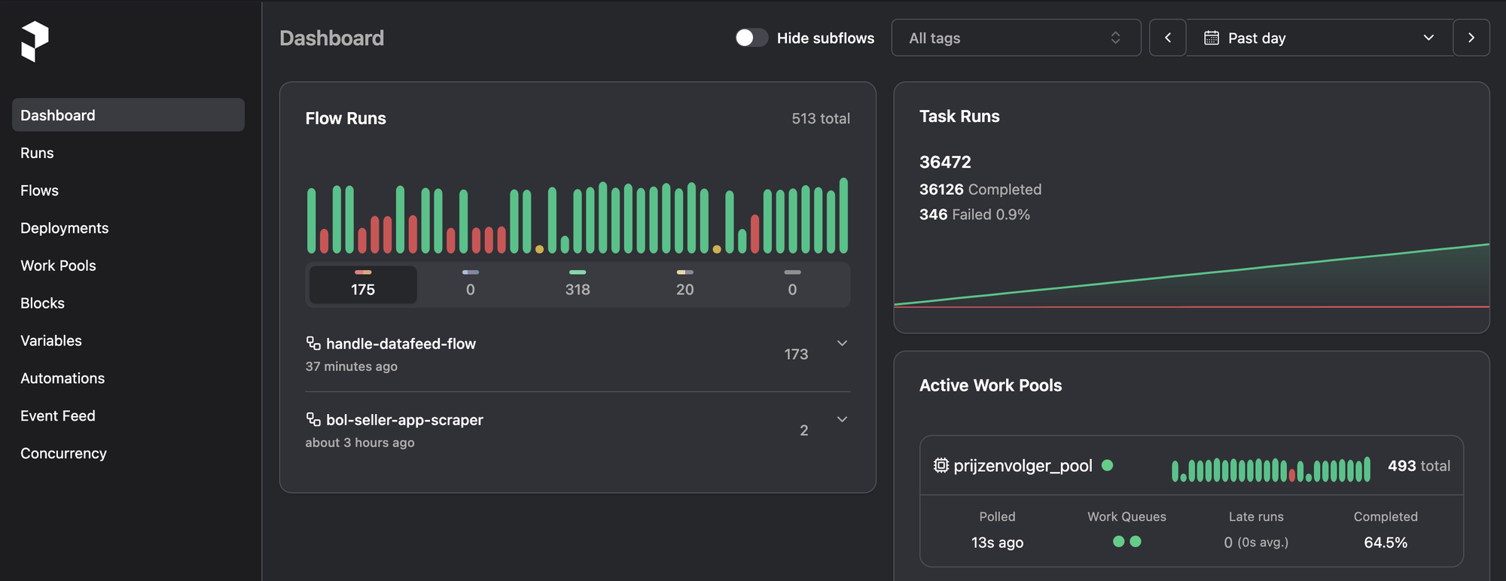
Task: Click flow icon next to bol-seller-app-scraper
Action: coord(313,419)
